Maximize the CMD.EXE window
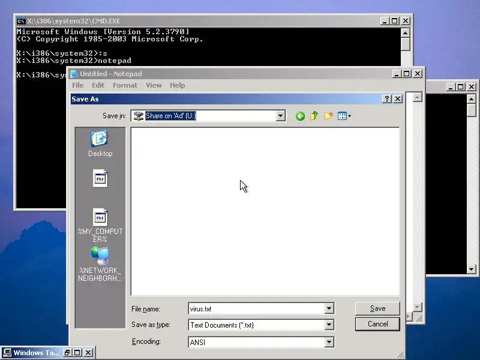 [395, 21]
